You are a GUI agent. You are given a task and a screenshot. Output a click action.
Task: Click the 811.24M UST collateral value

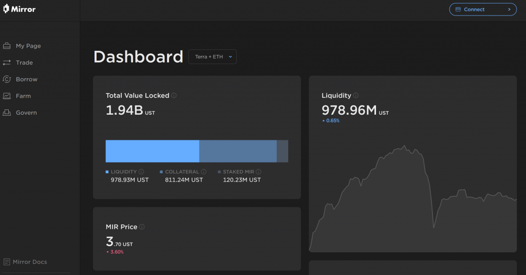[184, 180]
